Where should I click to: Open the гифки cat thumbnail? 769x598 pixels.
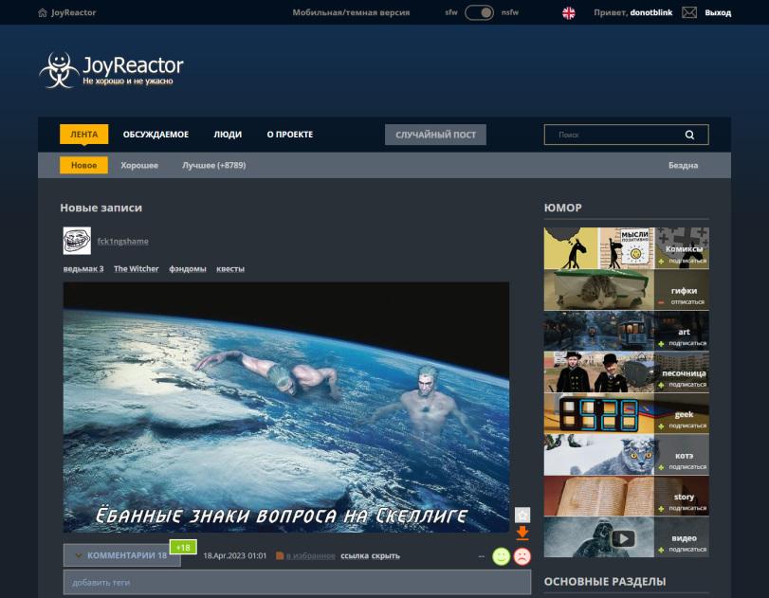tap(599, 289)
